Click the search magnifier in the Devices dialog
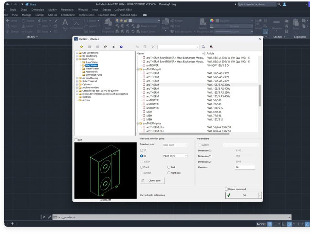The width and height of the screenshot is (310, 233). click(x=203, y=47)
